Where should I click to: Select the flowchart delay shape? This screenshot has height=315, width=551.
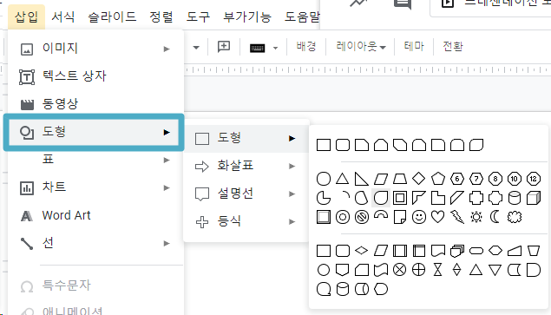534,270
